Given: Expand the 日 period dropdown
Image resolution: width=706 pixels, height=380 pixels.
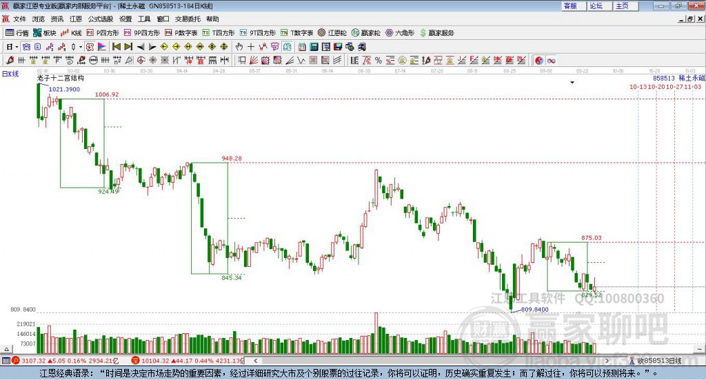Looking at the screenshot, I should [12, 47].
